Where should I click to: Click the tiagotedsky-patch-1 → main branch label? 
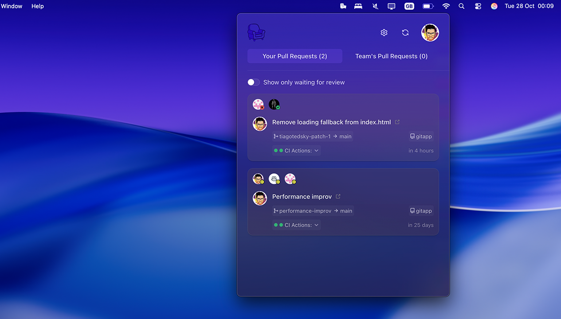click(313, 136)
